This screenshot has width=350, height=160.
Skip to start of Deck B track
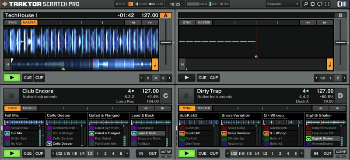[x=182, y=65]
